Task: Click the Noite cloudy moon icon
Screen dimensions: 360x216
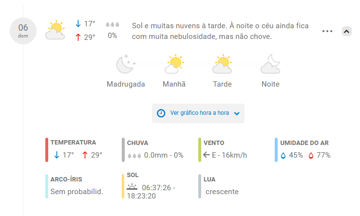Action: [270, 64]
